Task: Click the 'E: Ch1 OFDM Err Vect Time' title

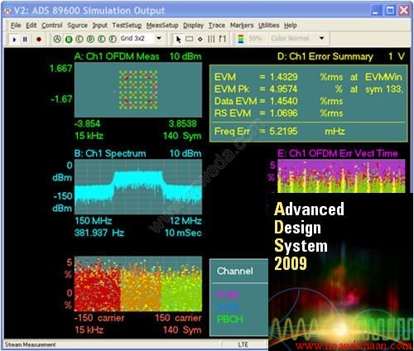Action: click(338, 153)
